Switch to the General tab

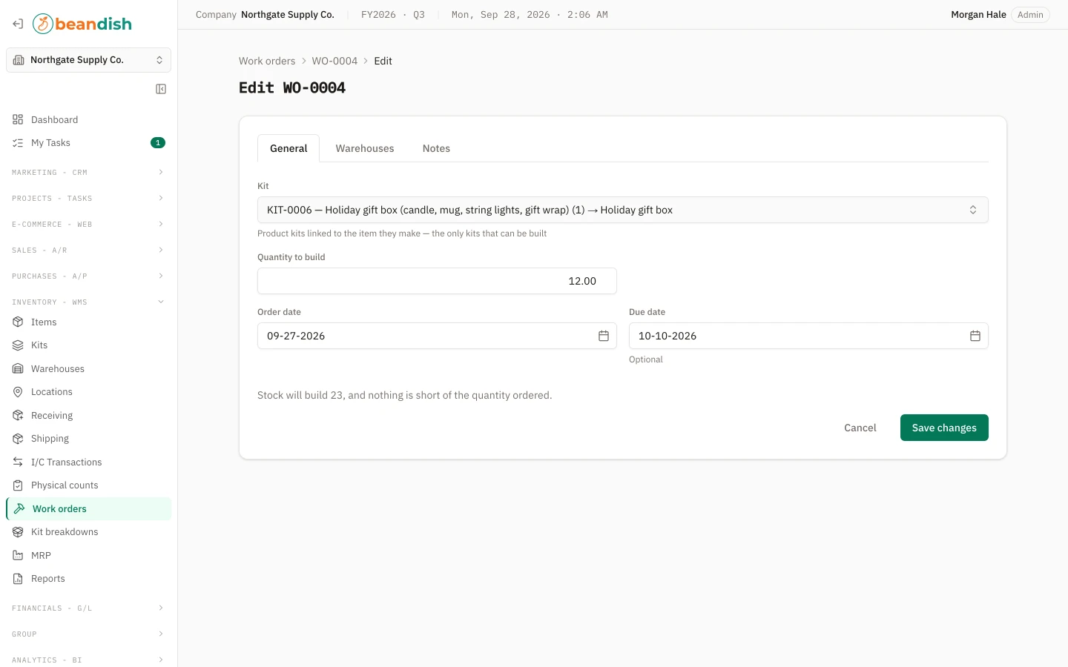289,148
